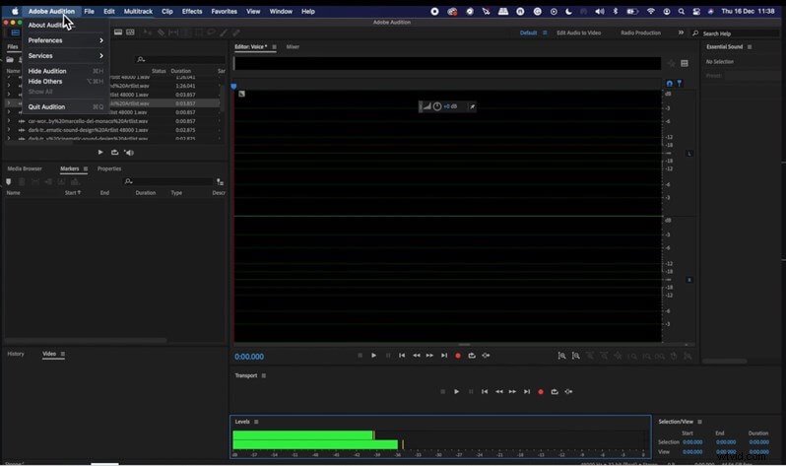Image resolution: width=786 pixels, height=466 pixels.
Task: Open the Default workspace menu
Action: tap(545, 33)
